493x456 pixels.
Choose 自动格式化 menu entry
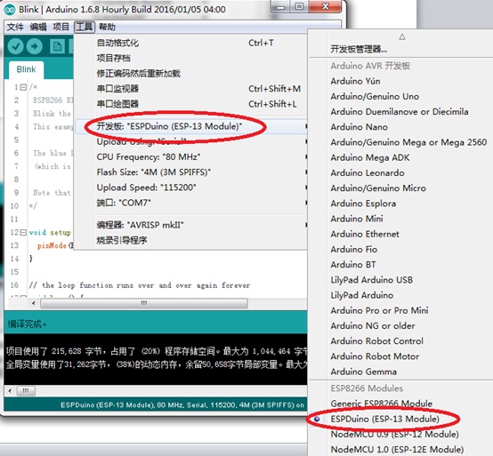tap(190, 43)
